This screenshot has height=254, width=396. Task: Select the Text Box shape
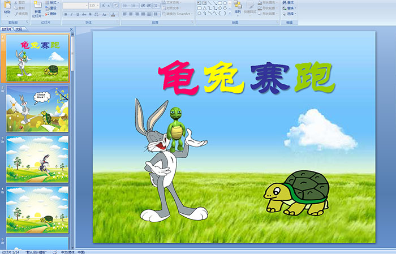199,3
